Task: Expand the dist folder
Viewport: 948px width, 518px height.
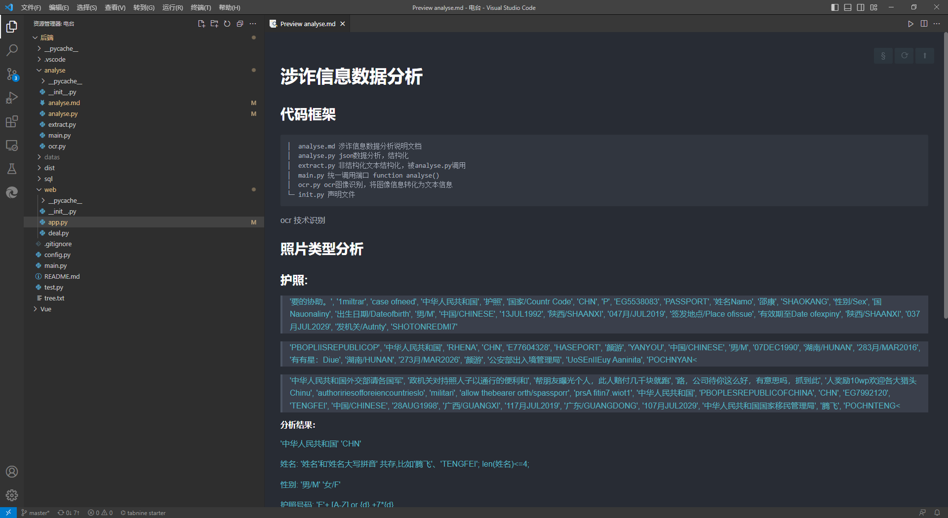Action: tap(144, 168)
